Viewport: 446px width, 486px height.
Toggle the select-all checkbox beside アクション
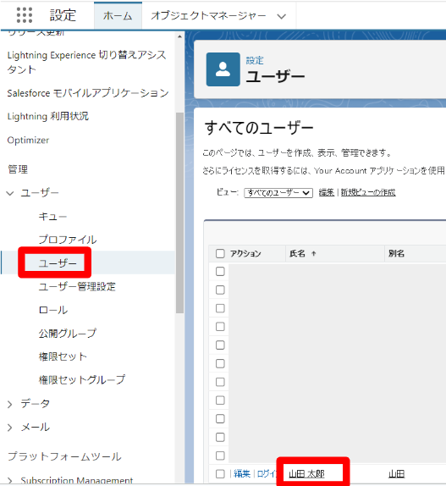tap(220, 253)
